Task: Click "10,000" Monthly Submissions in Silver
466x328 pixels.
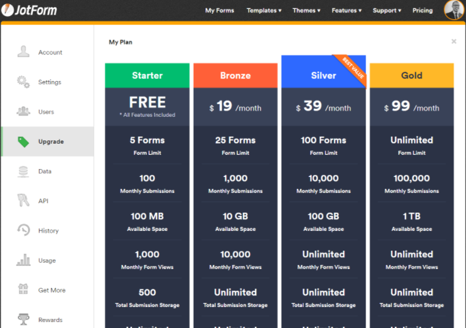Action: [x=323, y=178]
